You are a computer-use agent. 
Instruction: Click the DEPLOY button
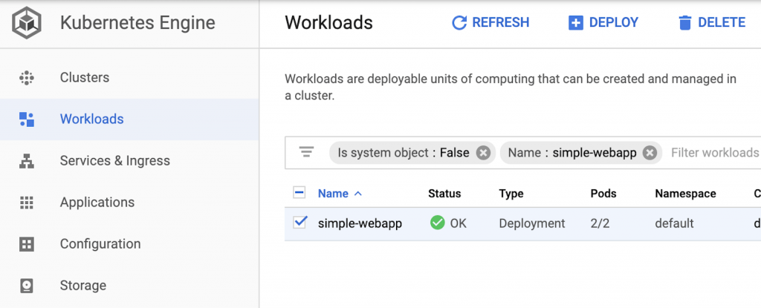(603, 23)
